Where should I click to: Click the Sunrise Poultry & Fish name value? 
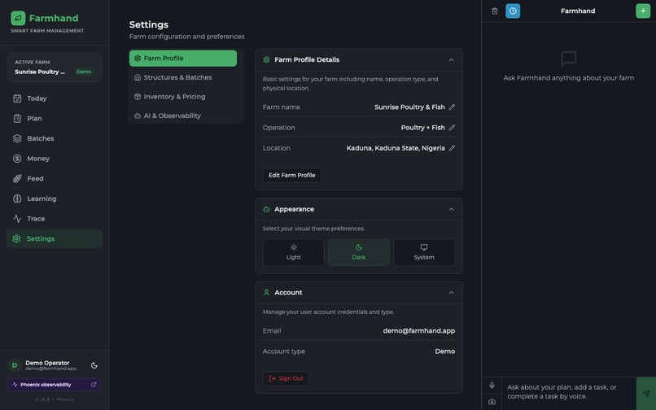[x=409, y=107]
